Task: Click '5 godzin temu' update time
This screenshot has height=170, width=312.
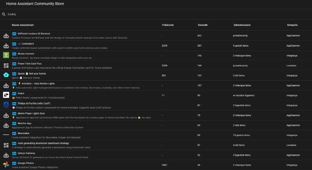Action: coord(241,46)
